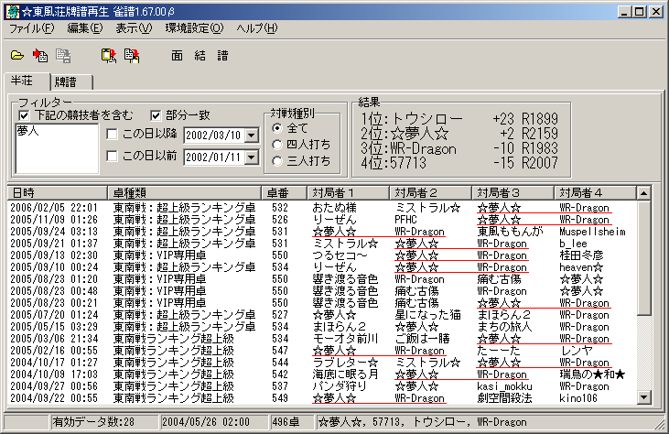
Task: Toggle the 下記の競技者を含む checkbox
Action: 23,114
